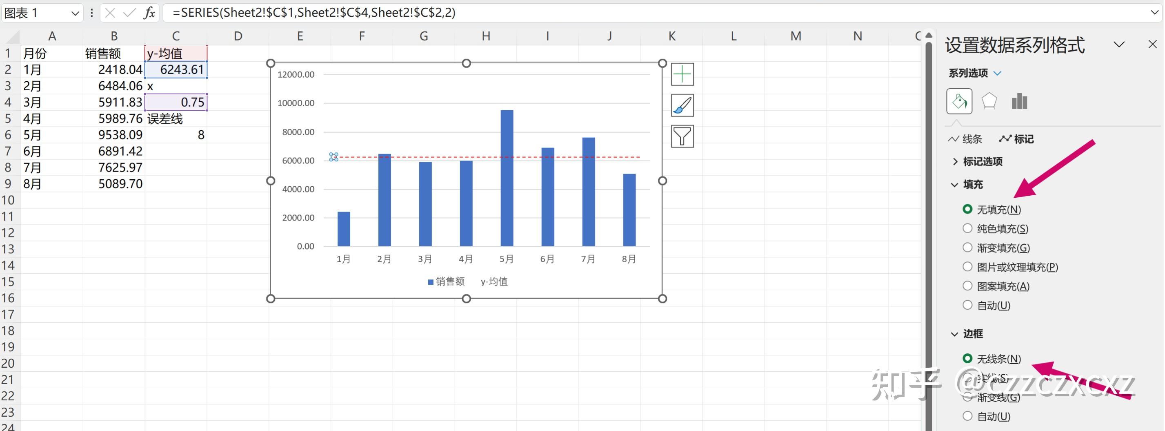Select the Fill & Line paint bucket icon
1165x431 pixels.
(959, 101)
